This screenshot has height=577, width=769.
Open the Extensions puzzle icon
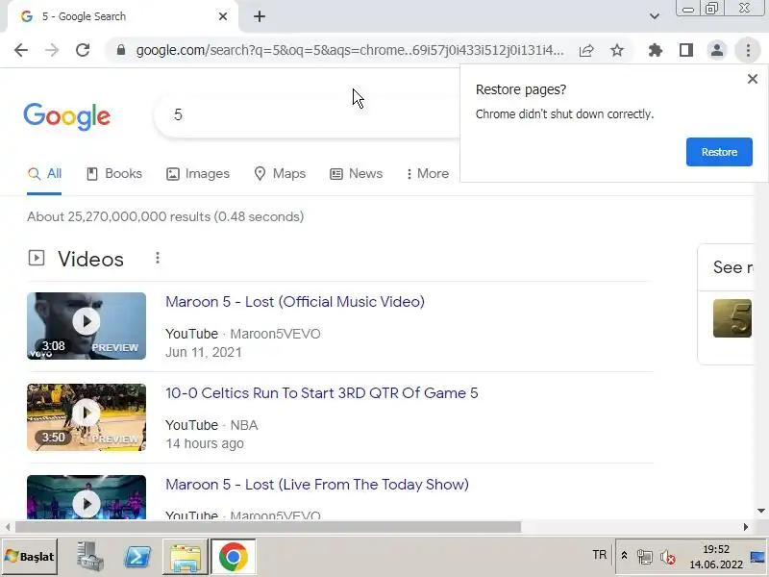click(656, 50)
